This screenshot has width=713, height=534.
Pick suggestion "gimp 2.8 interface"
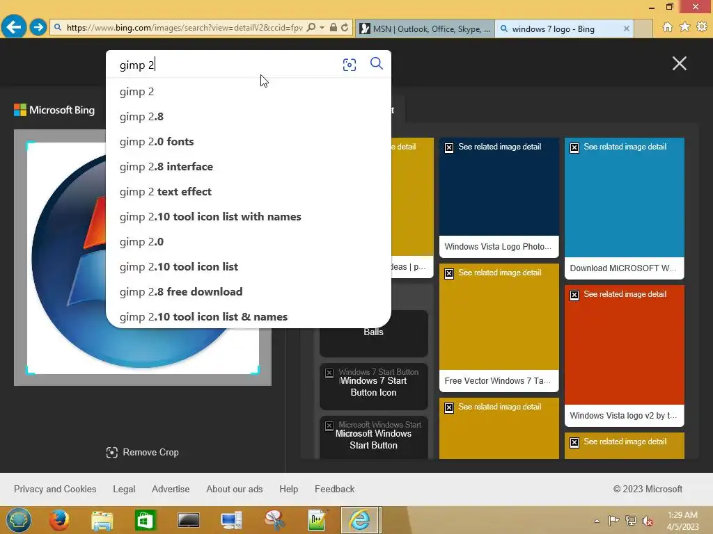[x=249, y=167]
